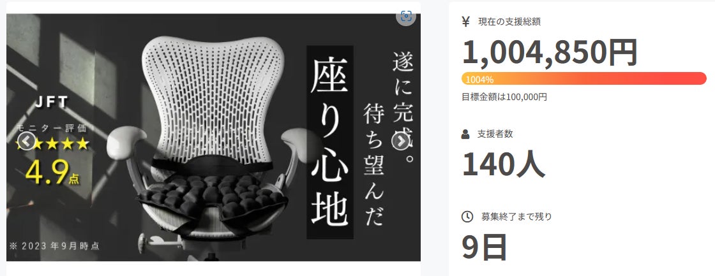The image size is (715, 276).
Task: Click the 支援者数 label
Action: pyautogui.click(x=495, y=134)
